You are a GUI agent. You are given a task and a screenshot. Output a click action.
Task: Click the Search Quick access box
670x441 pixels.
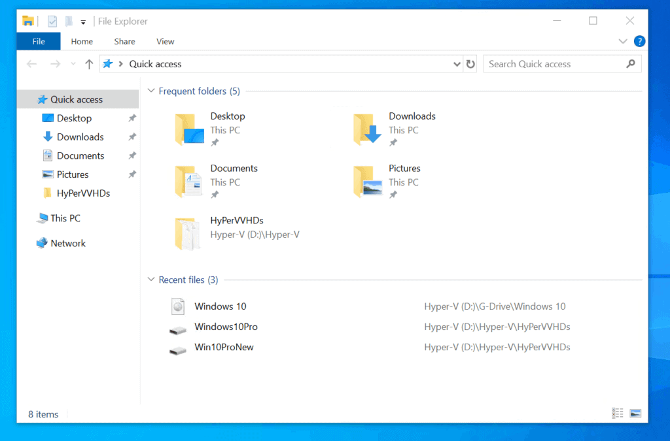pos(562,64)
